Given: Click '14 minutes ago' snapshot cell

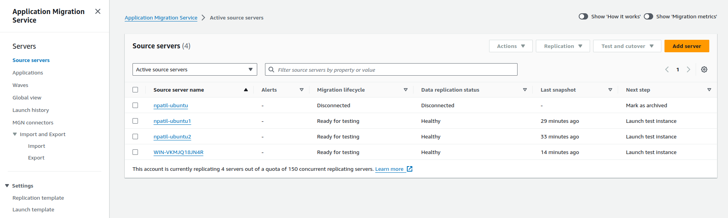Looking at the screenshot, I should (560, 152).
